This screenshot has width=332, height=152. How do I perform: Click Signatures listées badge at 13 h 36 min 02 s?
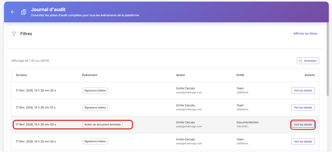[95, 90]
